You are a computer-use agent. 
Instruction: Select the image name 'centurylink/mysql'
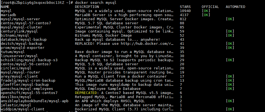(19, 31)
